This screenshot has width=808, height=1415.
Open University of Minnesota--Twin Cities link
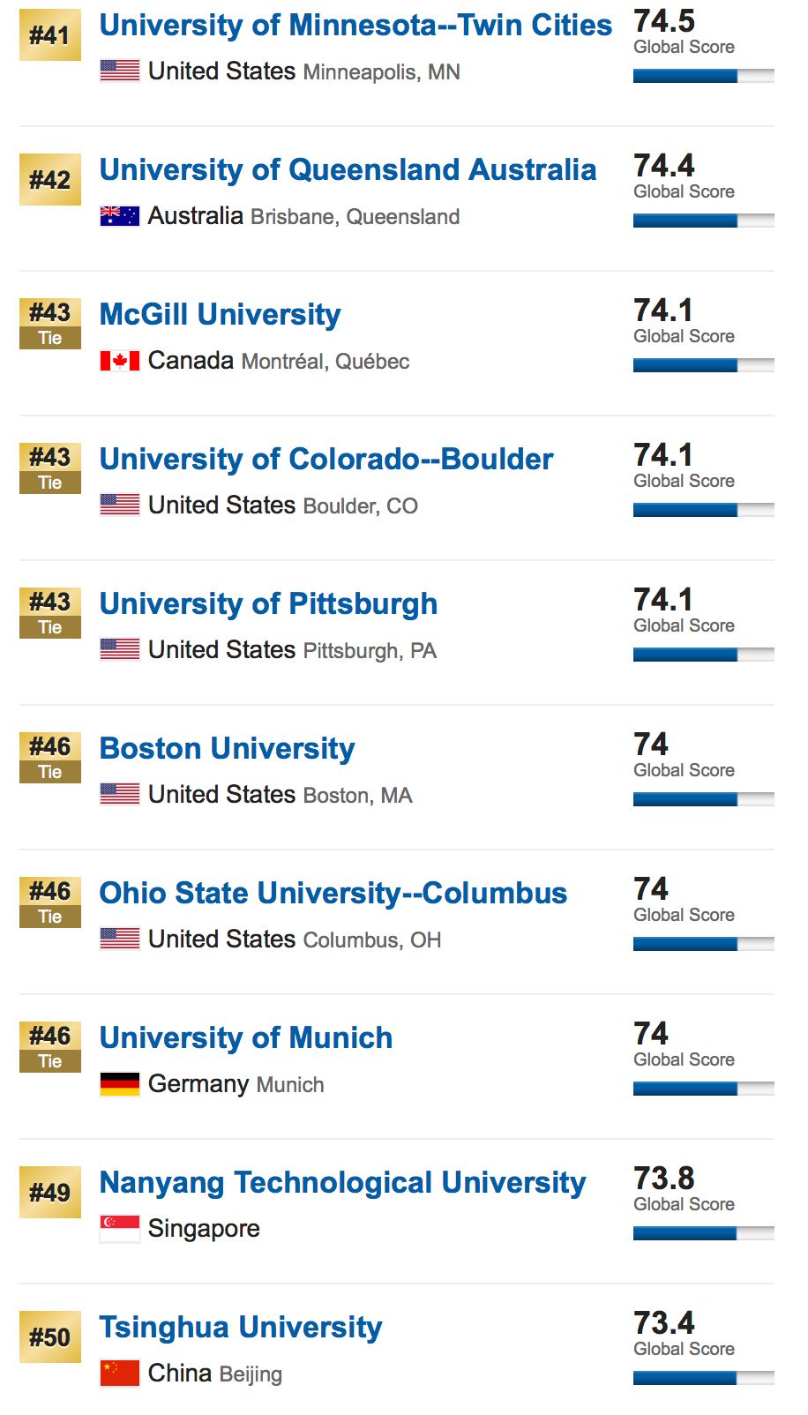[x=355, y=26]
